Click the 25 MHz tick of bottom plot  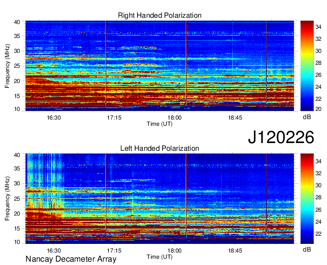point(17,199)
